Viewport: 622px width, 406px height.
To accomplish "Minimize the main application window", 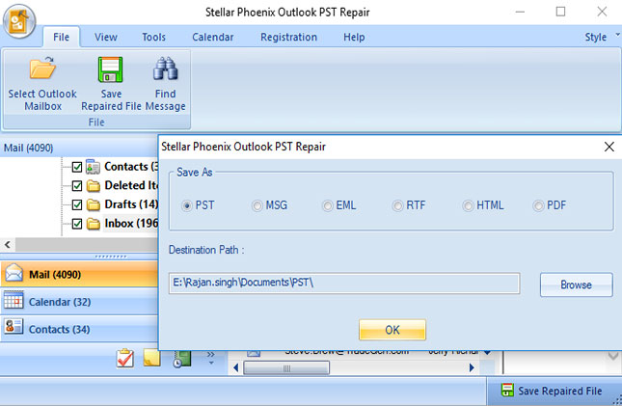I will (x=520, y=12).
